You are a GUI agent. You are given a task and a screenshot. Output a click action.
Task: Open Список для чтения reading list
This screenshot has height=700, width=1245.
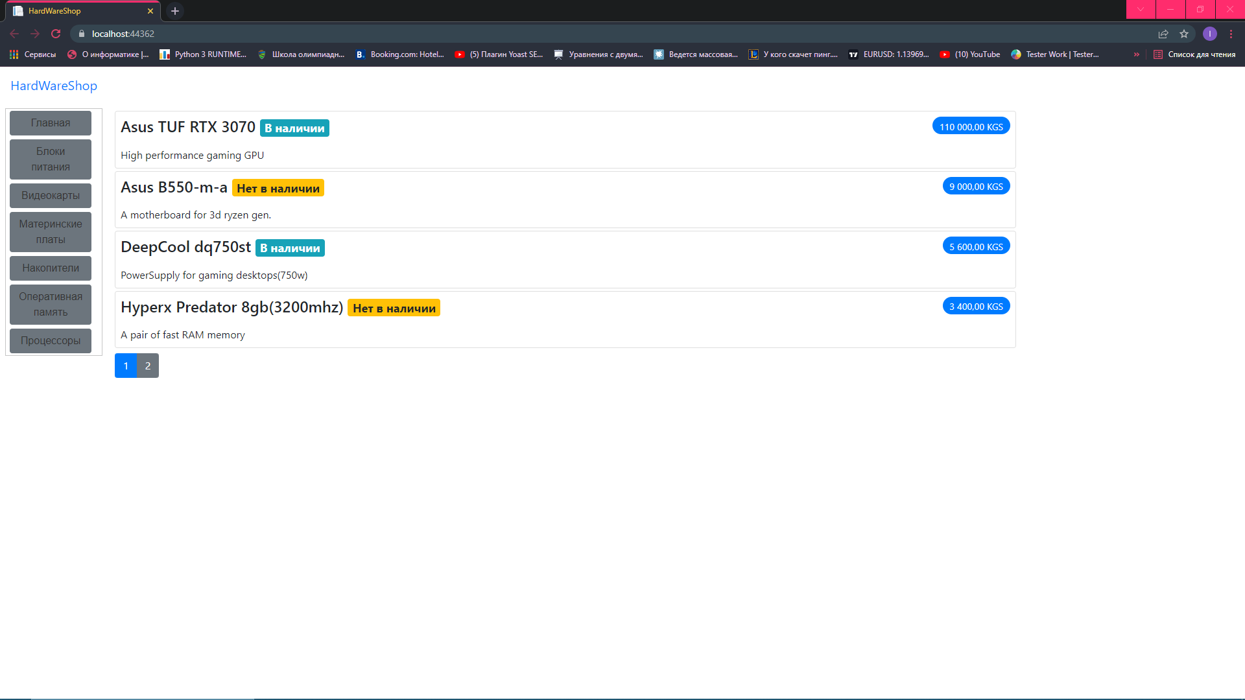pos(1194,54)
